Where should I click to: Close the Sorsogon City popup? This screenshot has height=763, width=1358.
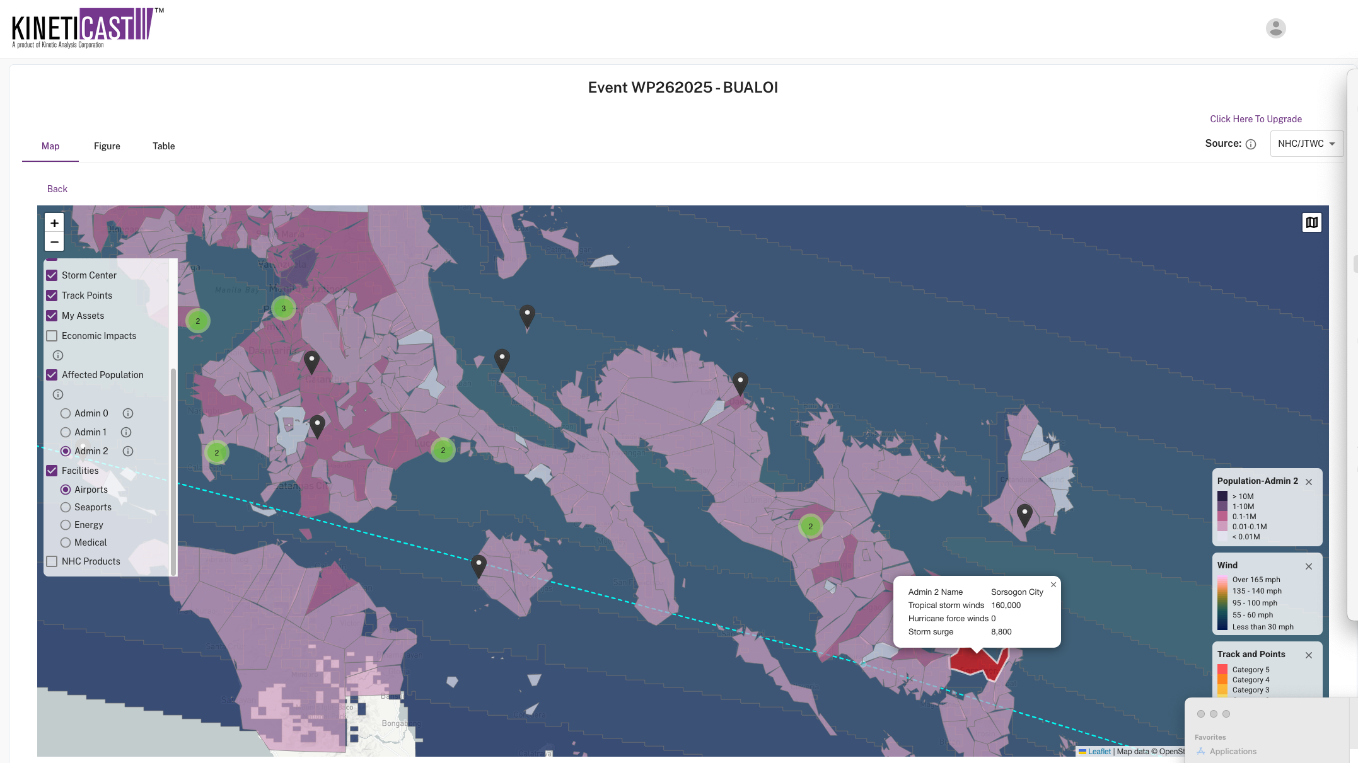(1053, 585)
